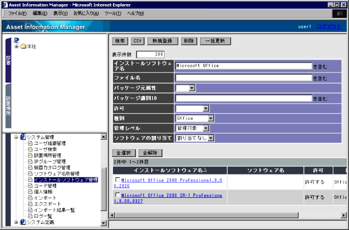Open the ソフトウェアの割り当て dropdown

coord(211,138)
